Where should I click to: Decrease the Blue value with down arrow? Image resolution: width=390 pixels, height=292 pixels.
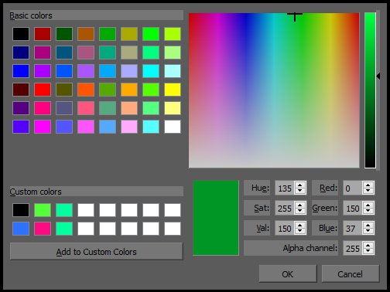coord(368,231)
